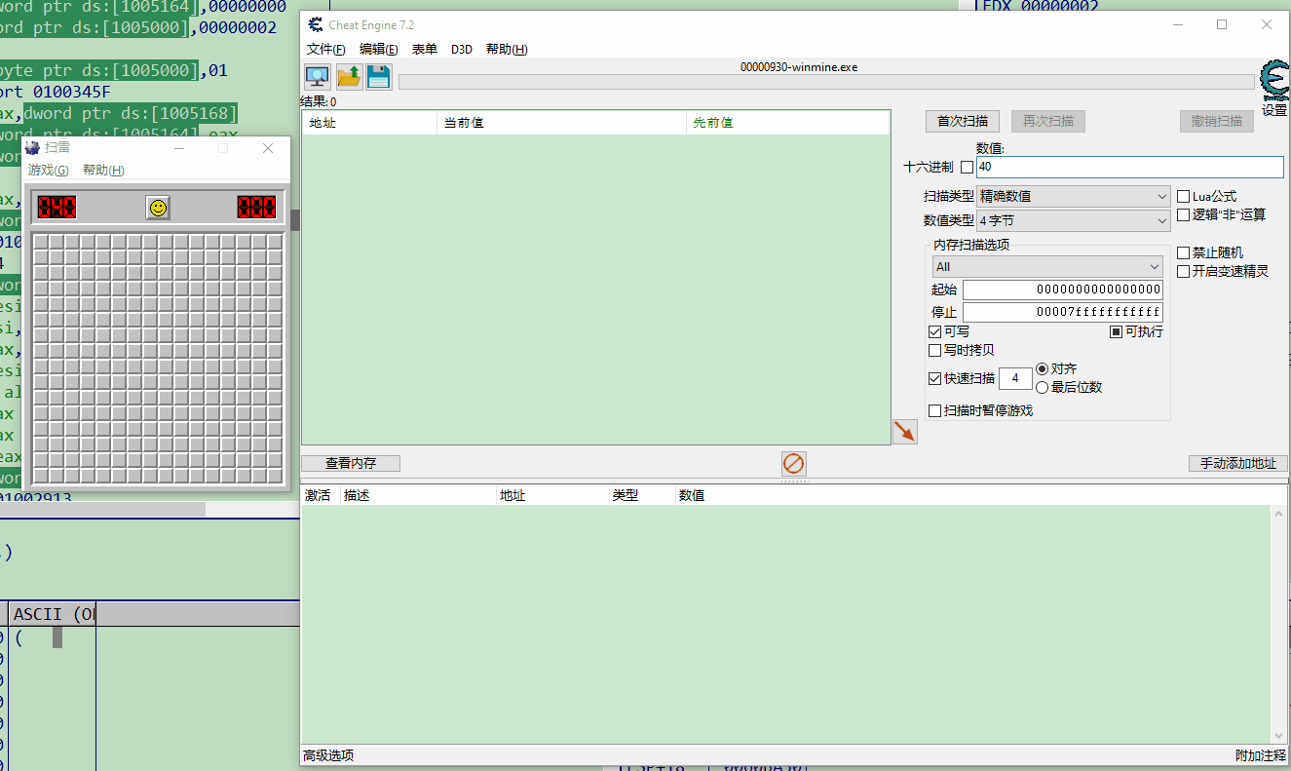The height and width of the screenshot is (771, 1291).
Task: Enable the 写时拷贝 checkbox
Action: 935,351
